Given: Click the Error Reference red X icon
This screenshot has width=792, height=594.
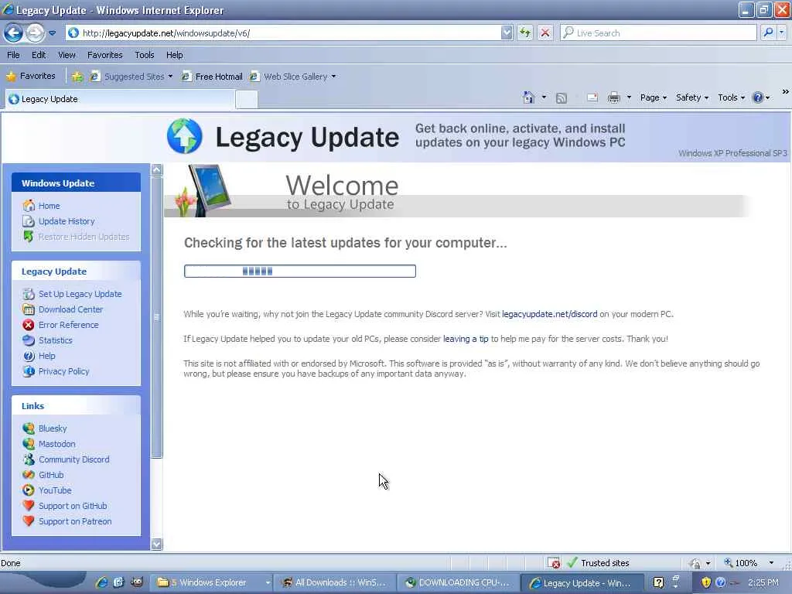Looking at the screenshot, I should pos(29,325).
